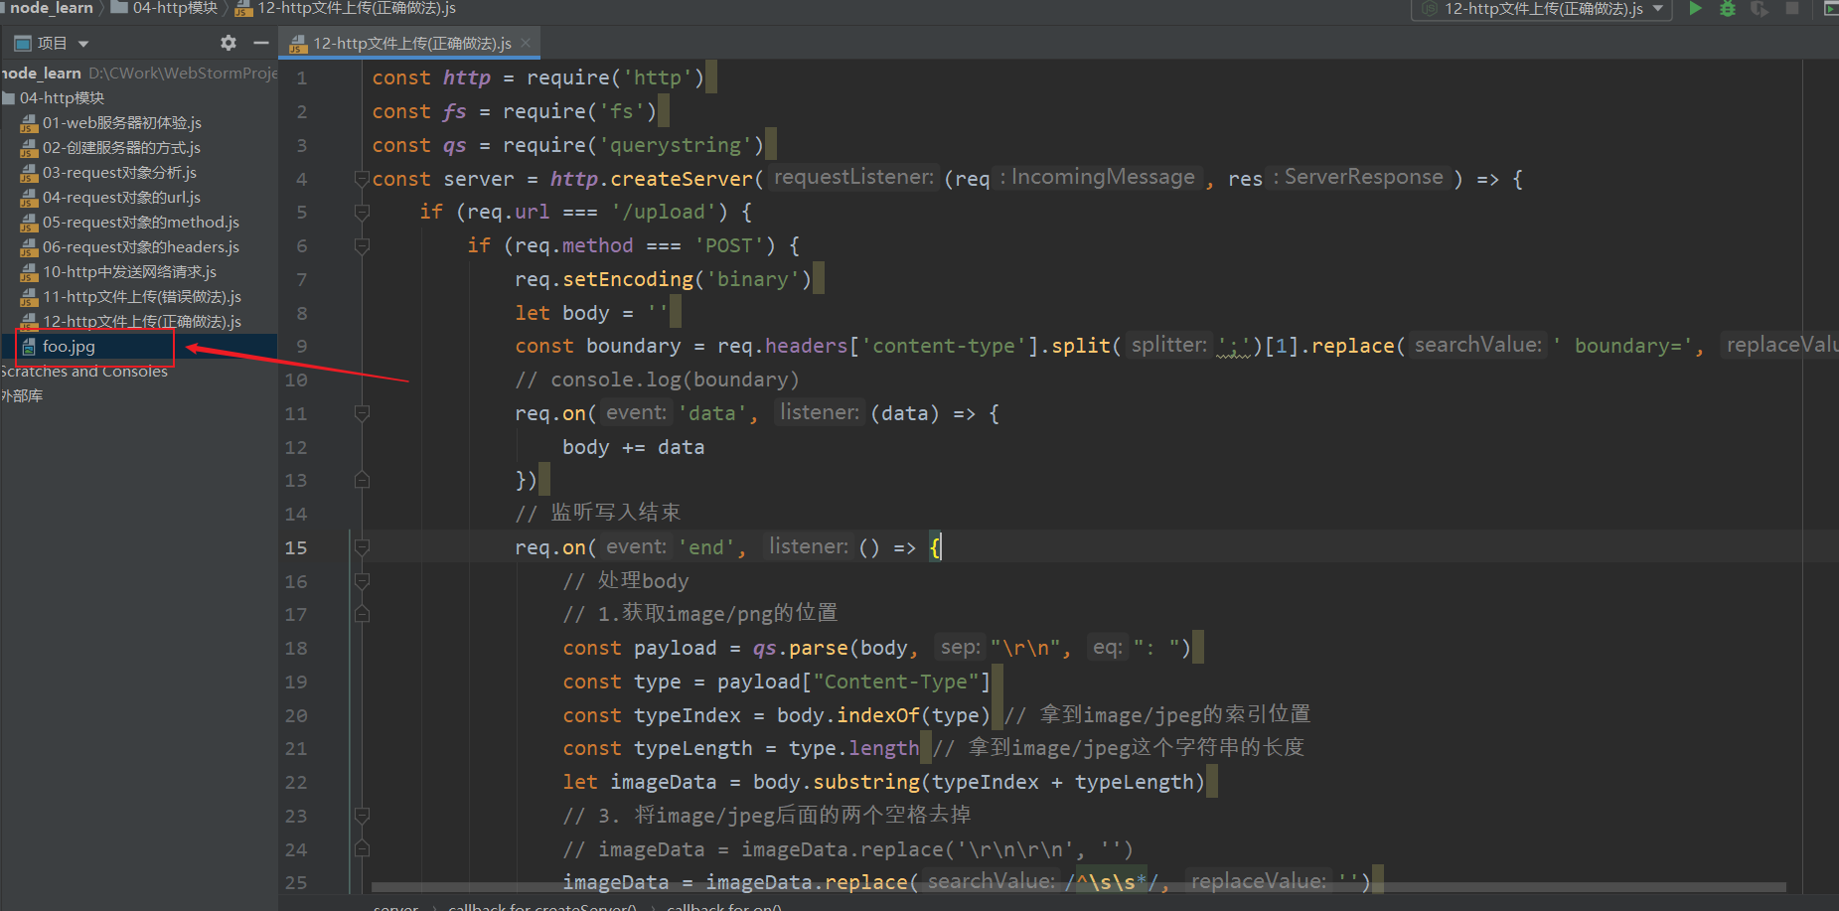Viewport: 1839px width, 911px height.
Task: Start debugging with the green bug icon
Action: 1728,9
